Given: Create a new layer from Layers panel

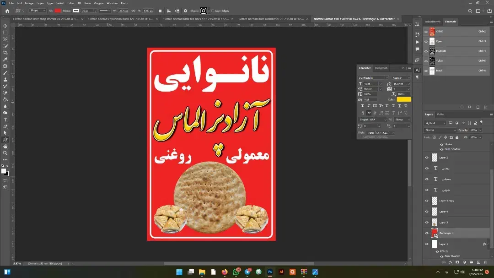Looking at the screenshot, I should (478, 262).
